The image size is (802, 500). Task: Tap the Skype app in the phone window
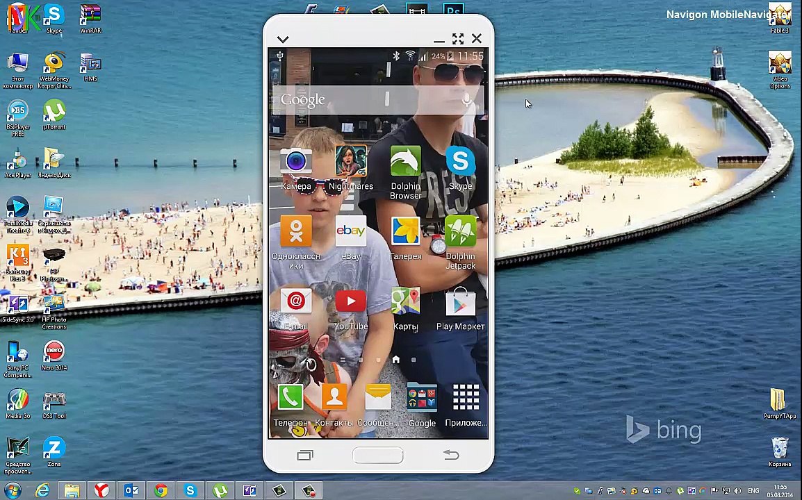(x=460, y=162)
